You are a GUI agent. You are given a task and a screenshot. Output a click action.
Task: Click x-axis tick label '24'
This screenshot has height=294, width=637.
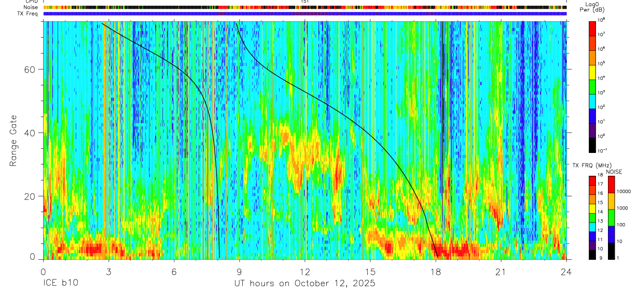click(566, 272)
